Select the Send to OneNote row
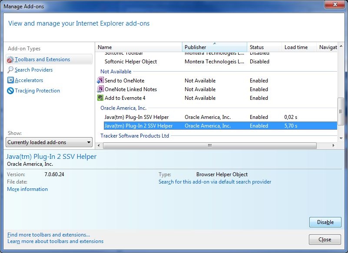 216,80
